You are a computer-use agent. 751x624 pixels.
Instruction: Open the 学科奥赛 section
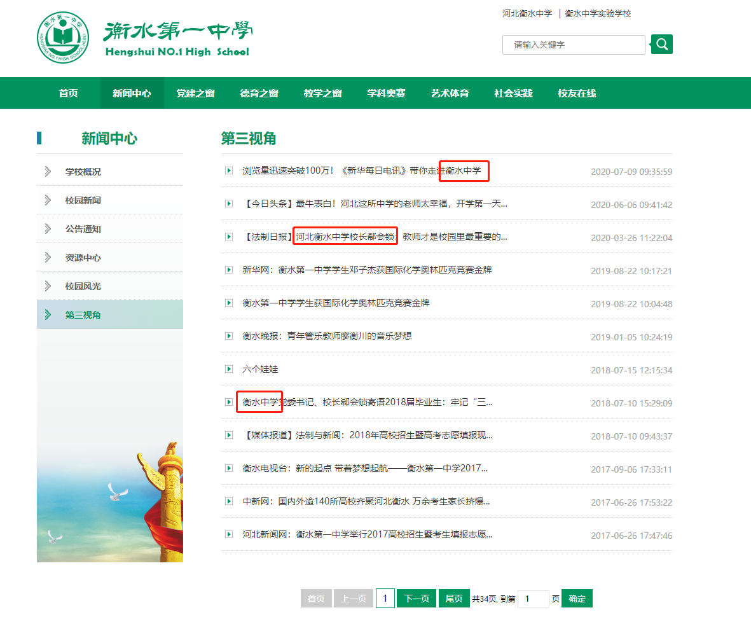[386, 93]
